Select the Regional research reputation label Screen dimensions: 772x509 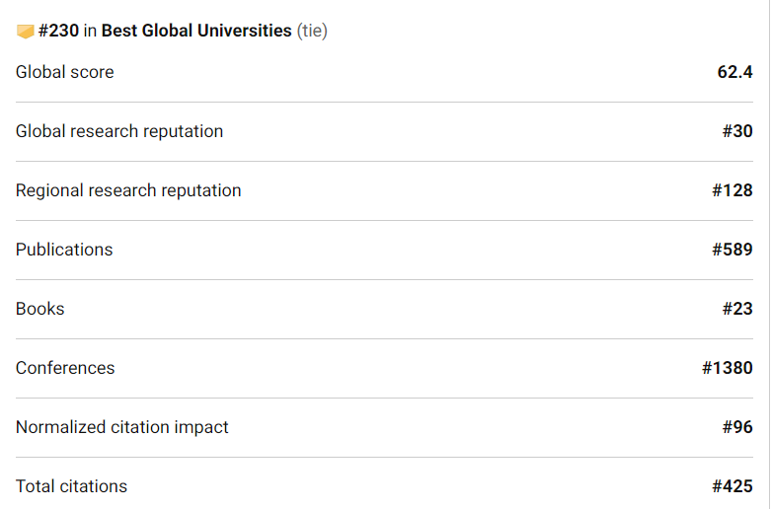128,190
